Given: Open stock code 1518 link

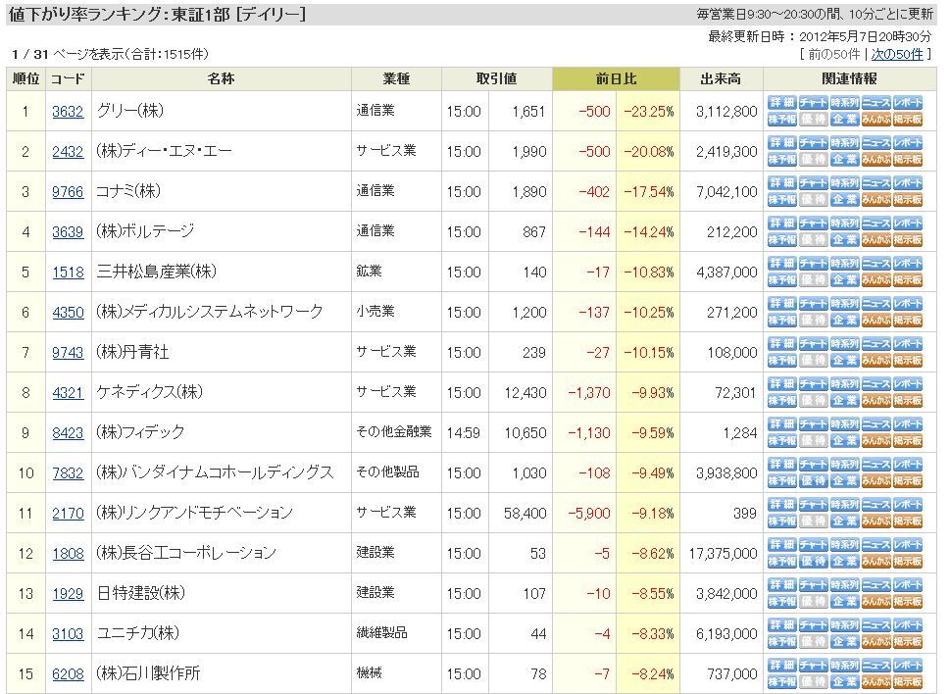Looking at the screenshot, I should (68, 272).
